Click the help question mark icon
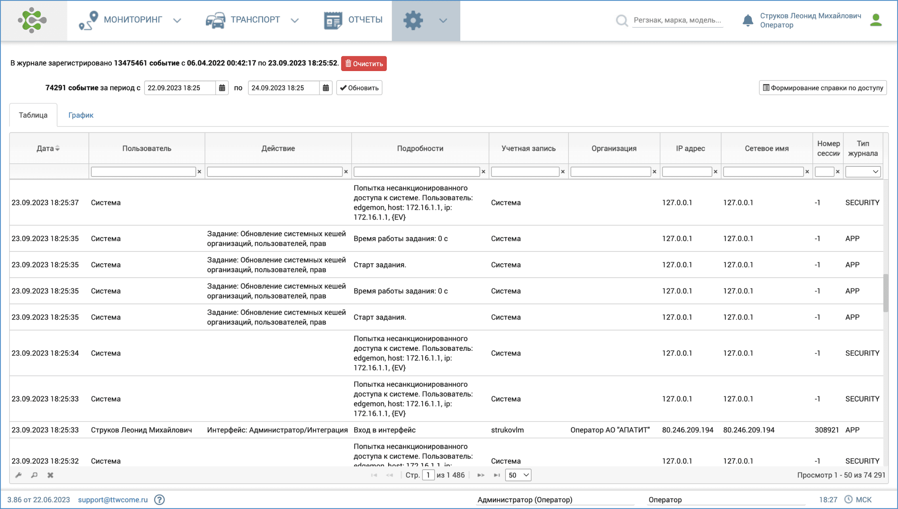Screen dimensions: 898x509 159,499
